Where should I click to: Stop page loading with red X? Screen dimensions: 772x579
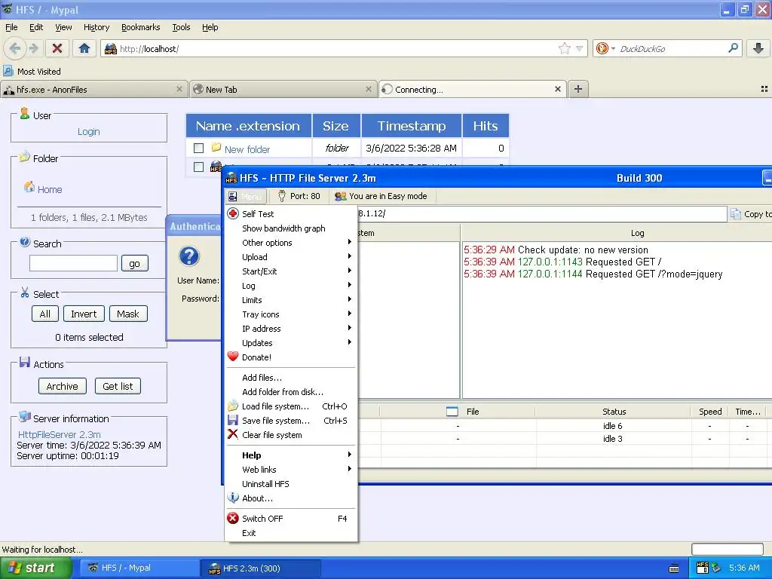(57, 48)
